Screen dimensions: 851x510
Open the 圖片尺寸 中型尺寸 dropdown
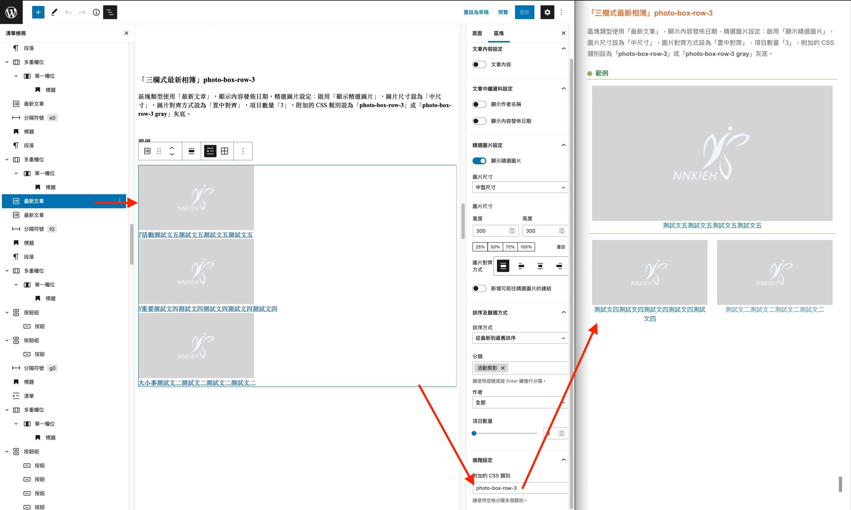pyautogui.click(x=520, y=187)
